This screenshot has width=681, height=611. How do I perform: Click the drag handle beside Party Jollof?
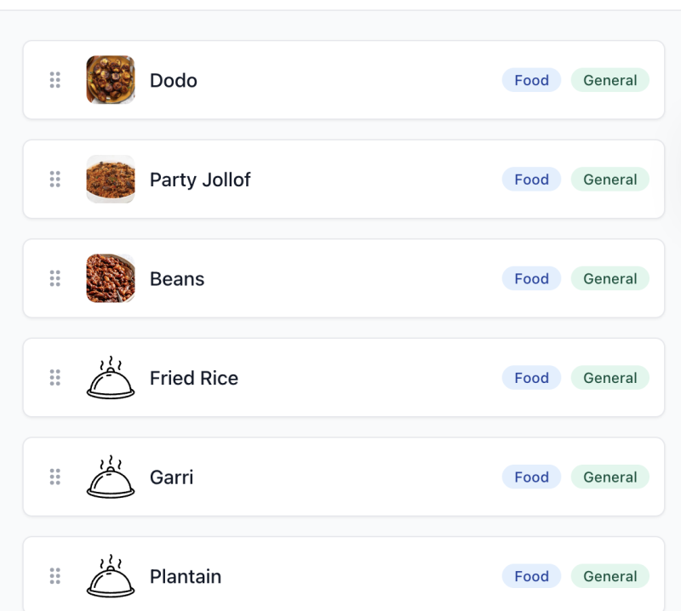point(55,180)
